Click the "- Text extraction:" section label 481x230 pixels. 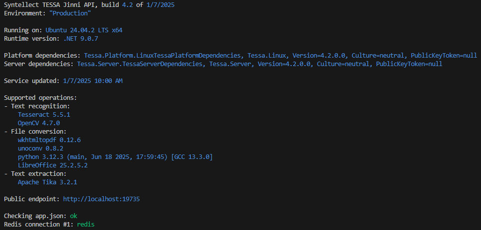coord(35,174)
